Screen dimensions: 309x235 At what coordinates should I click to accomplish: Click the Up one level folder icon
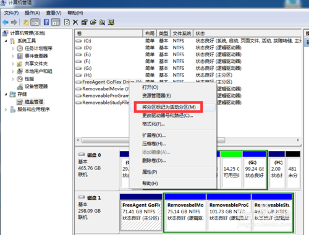[x=26, y=22]
